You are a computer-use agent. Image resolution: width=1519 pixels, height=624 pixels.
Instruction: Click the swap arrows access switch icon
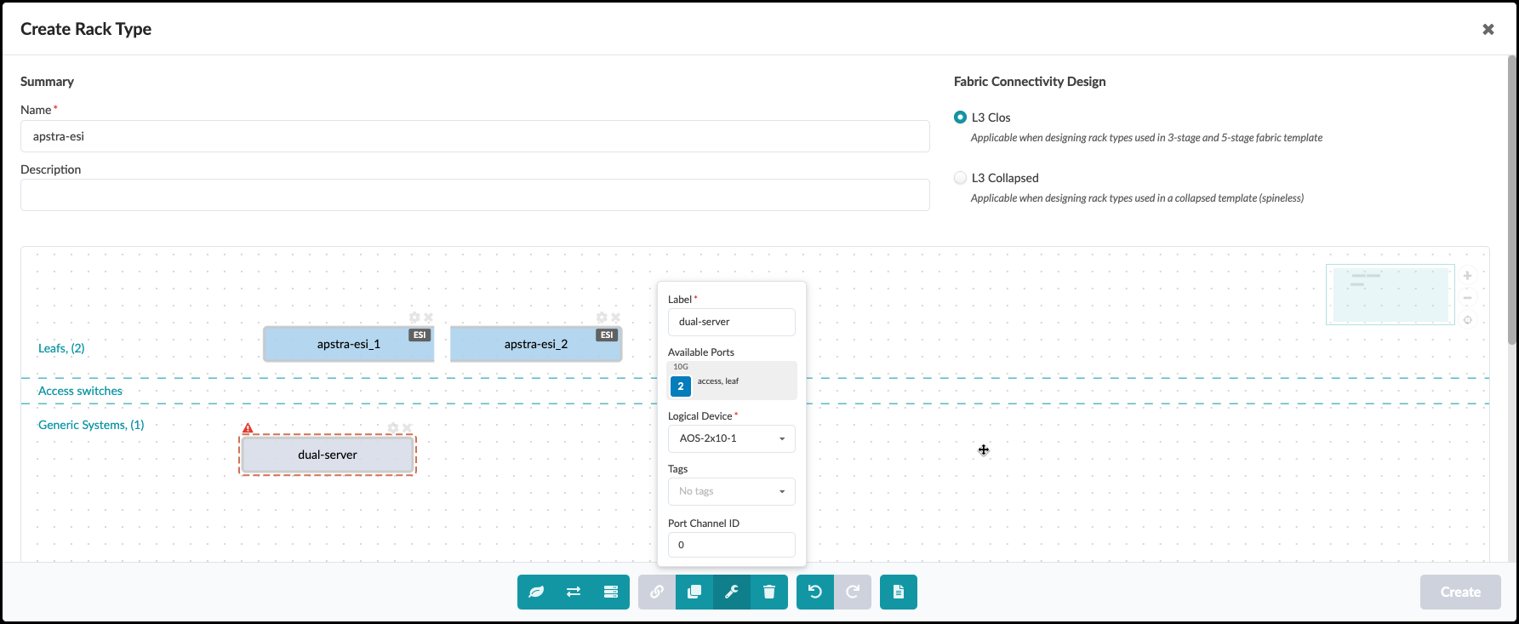[x=574, y=593]
